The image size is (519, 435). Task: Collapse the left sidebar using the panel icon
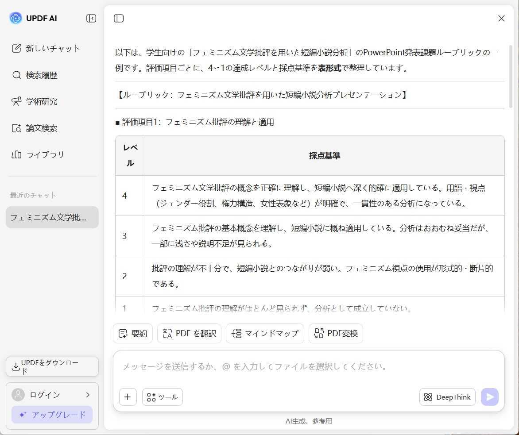point(91,19)
